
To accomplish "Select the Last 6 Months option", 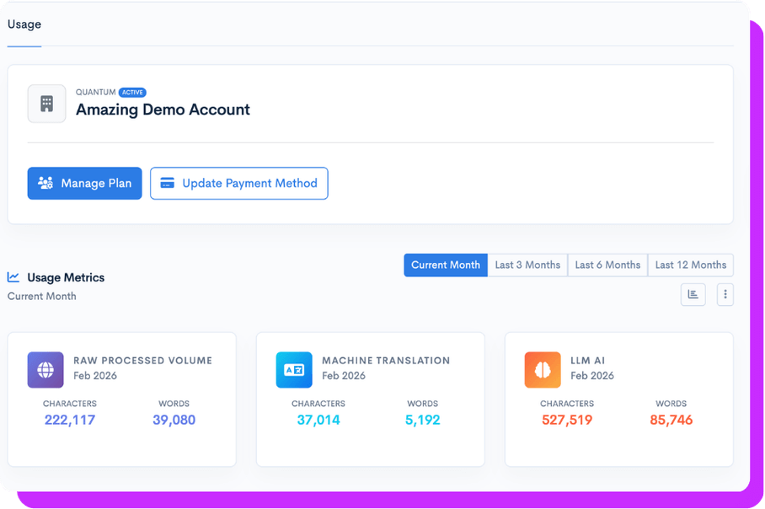I will [607, 265].
